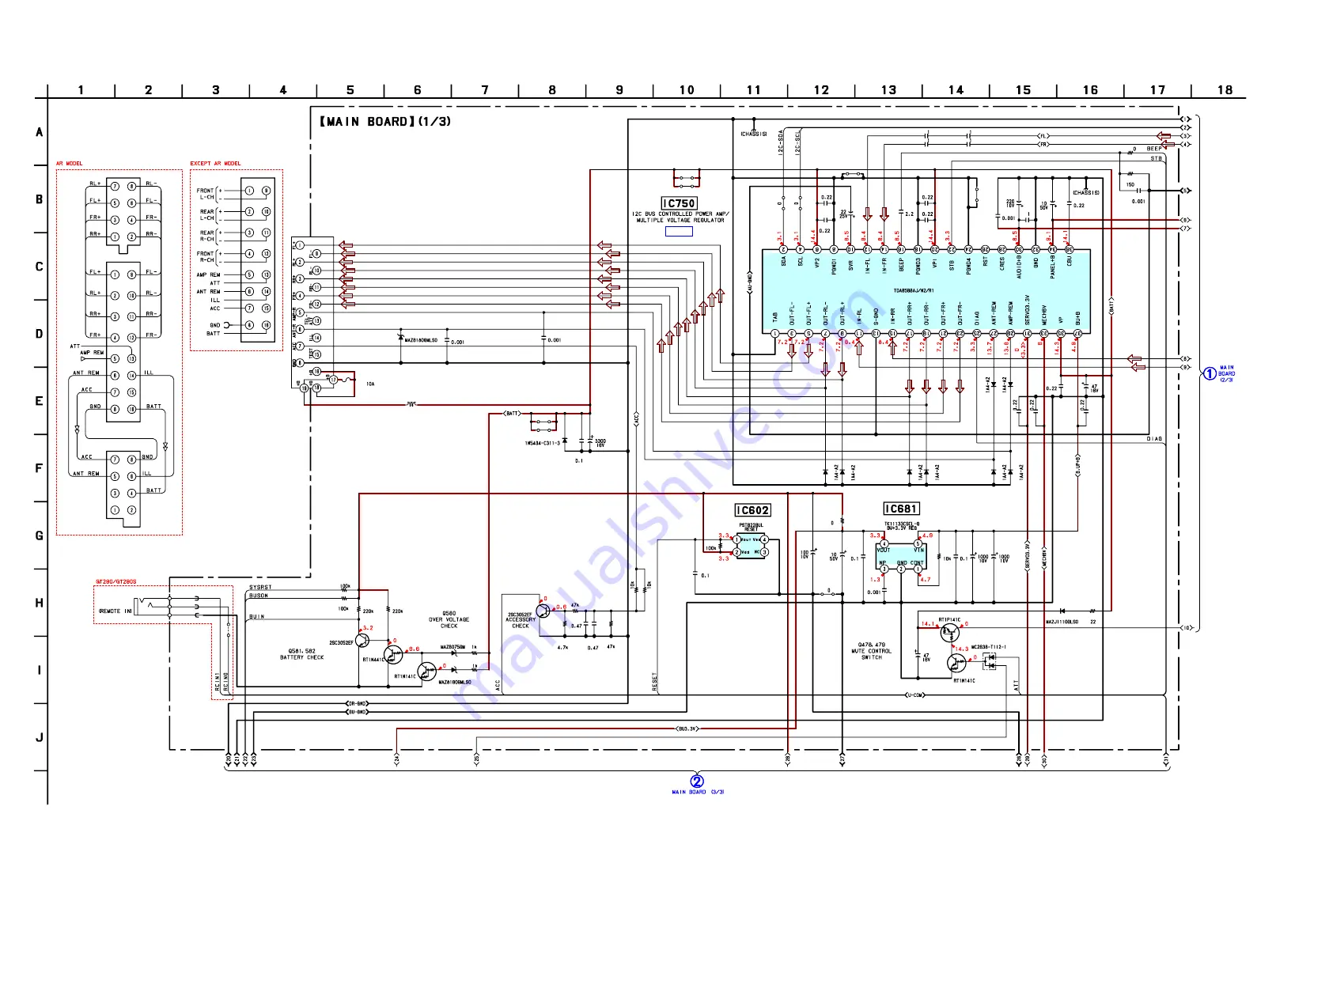Click the 1N5404-C311-3 diode label
Viewport: 1329px width, 999px height.
(x=543, y=443)
